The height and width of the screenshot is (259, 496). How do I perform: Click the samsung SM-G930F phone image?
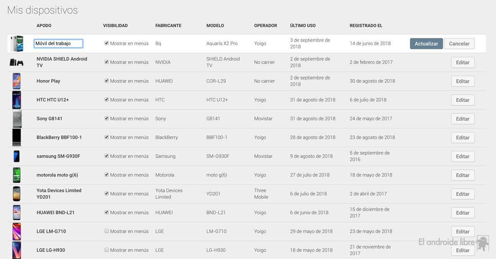(17, 156)
